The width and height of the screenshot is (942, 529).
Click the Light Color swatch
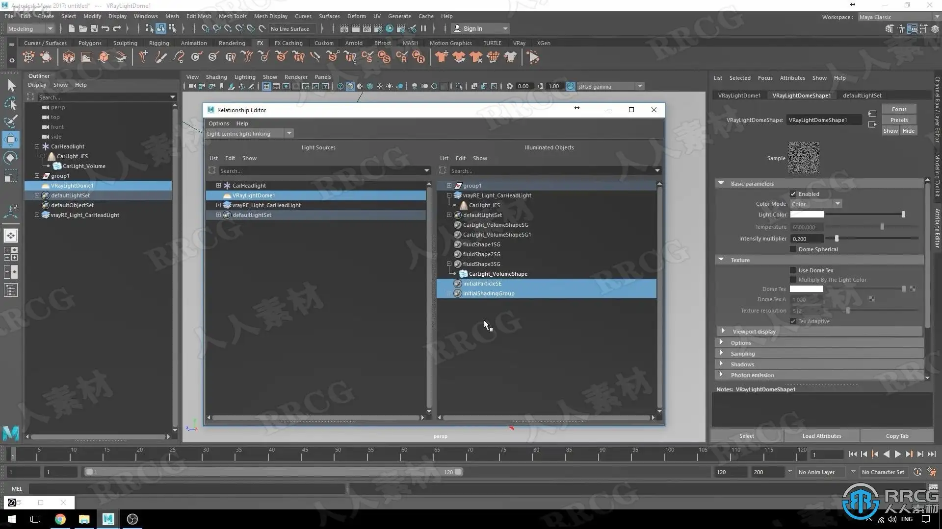tap(807, 215)
